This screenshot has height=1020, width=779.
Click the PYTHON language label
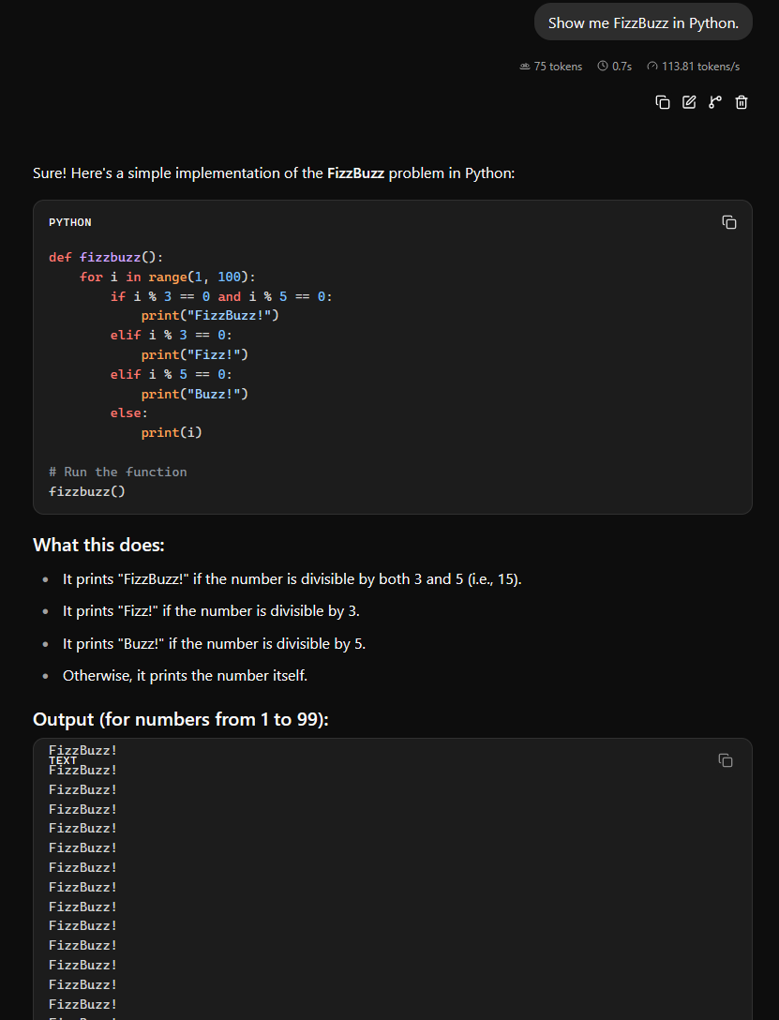point(70,222)
